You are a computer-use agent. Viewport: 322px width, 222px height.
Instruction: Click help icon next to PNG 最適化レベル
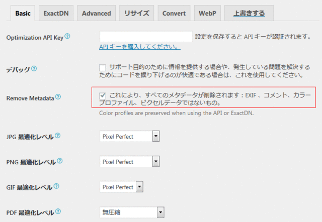tap(60, 161)
